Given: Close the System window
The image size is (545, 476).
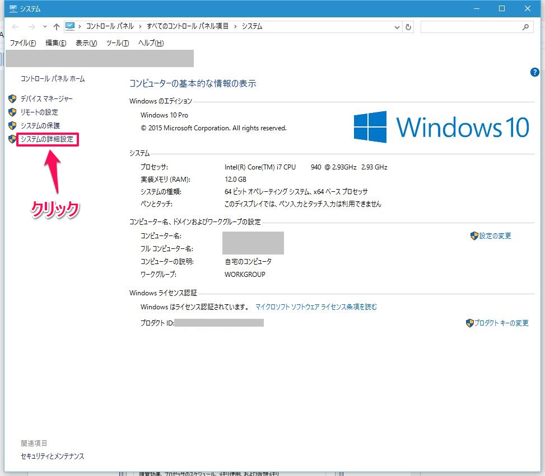Looking at the screenshot, I should (x=528, y=8).
